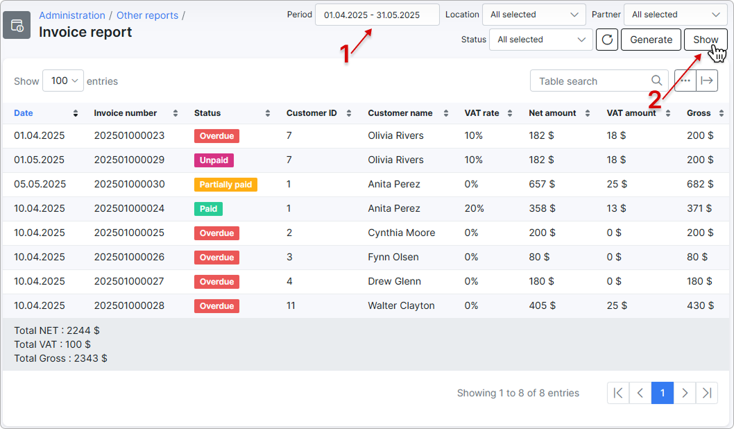Open the three-dots table options button
This screenshot has height=429, width=734.
(685, 81)
